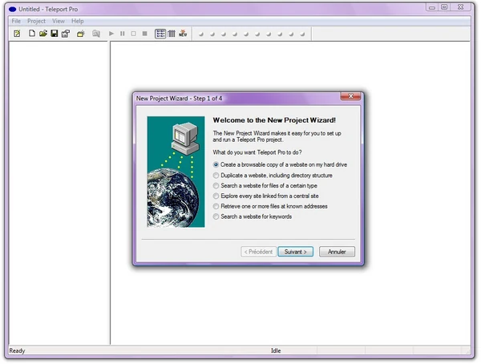Click the < Précédent button

tap(258, 252)
